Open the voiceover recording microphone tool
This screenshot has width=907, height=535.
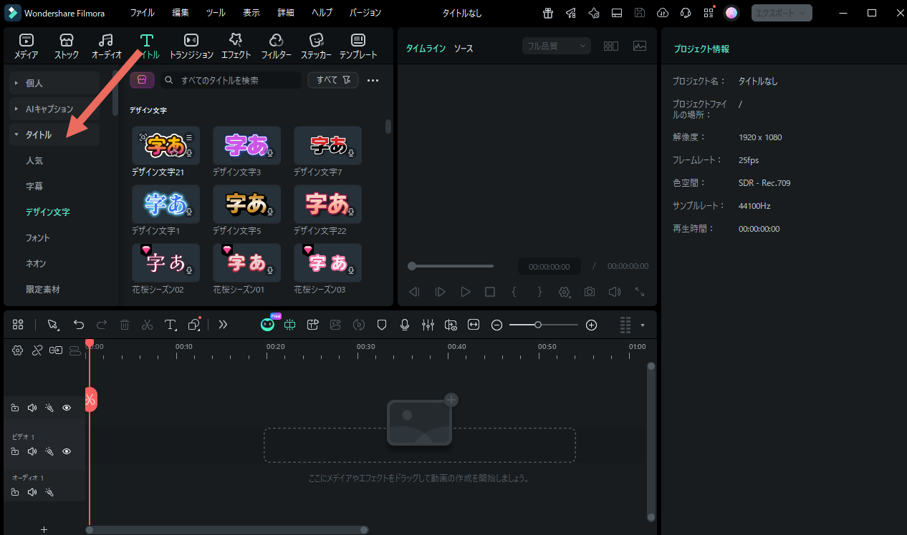(405, 325)
